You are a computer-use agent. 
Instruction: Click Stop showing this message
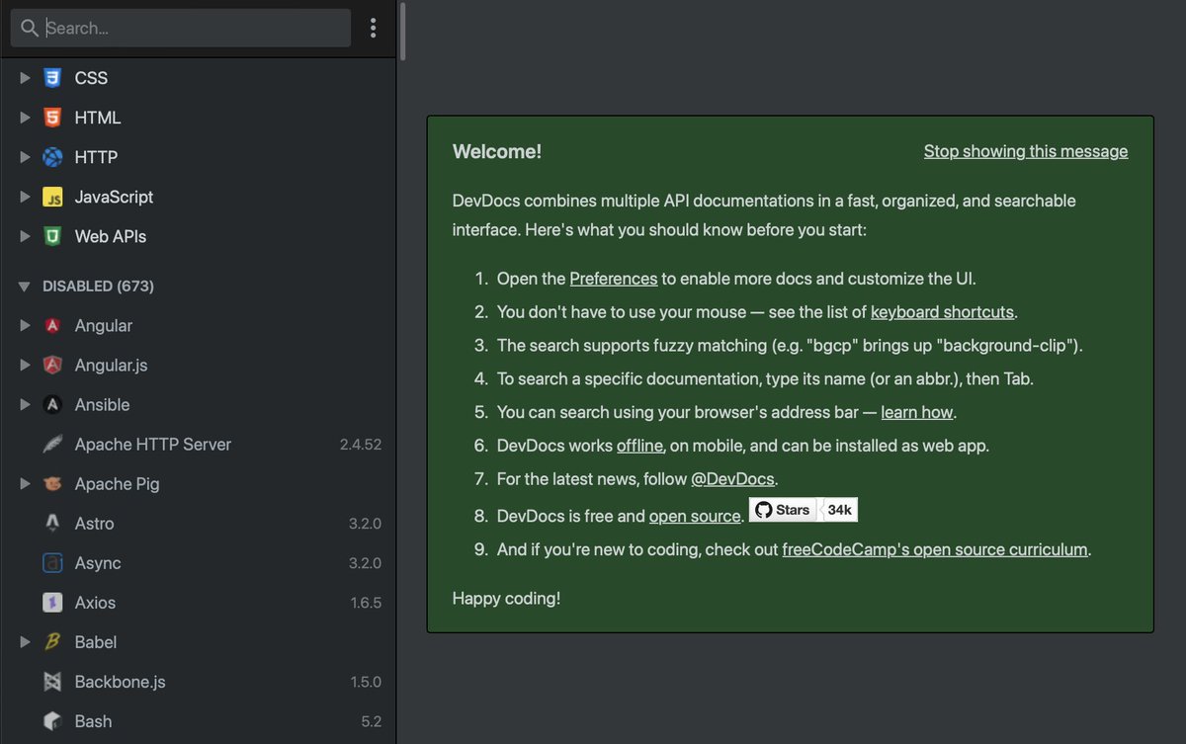[x=1026, y=151]
